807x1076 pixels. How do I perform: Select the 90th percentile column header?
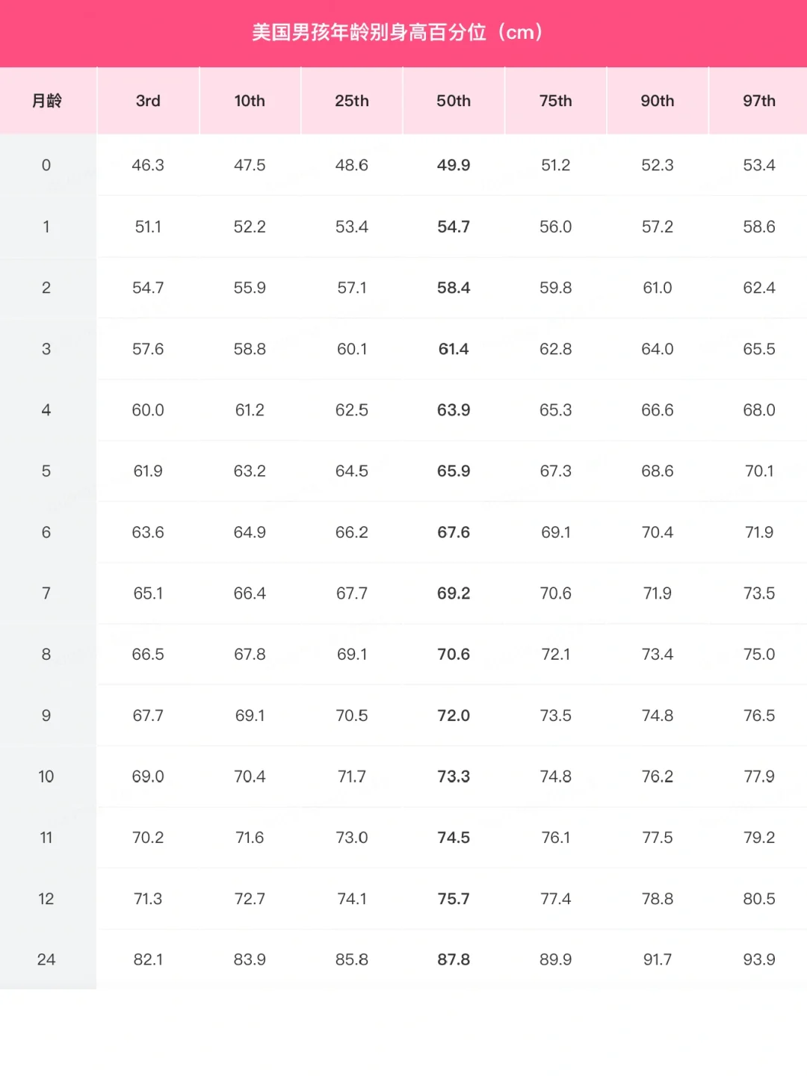(658, 101)
